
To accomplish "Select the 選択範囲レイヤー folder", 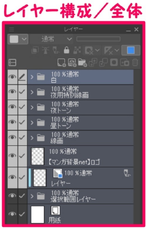I will (x=80, y=196).
